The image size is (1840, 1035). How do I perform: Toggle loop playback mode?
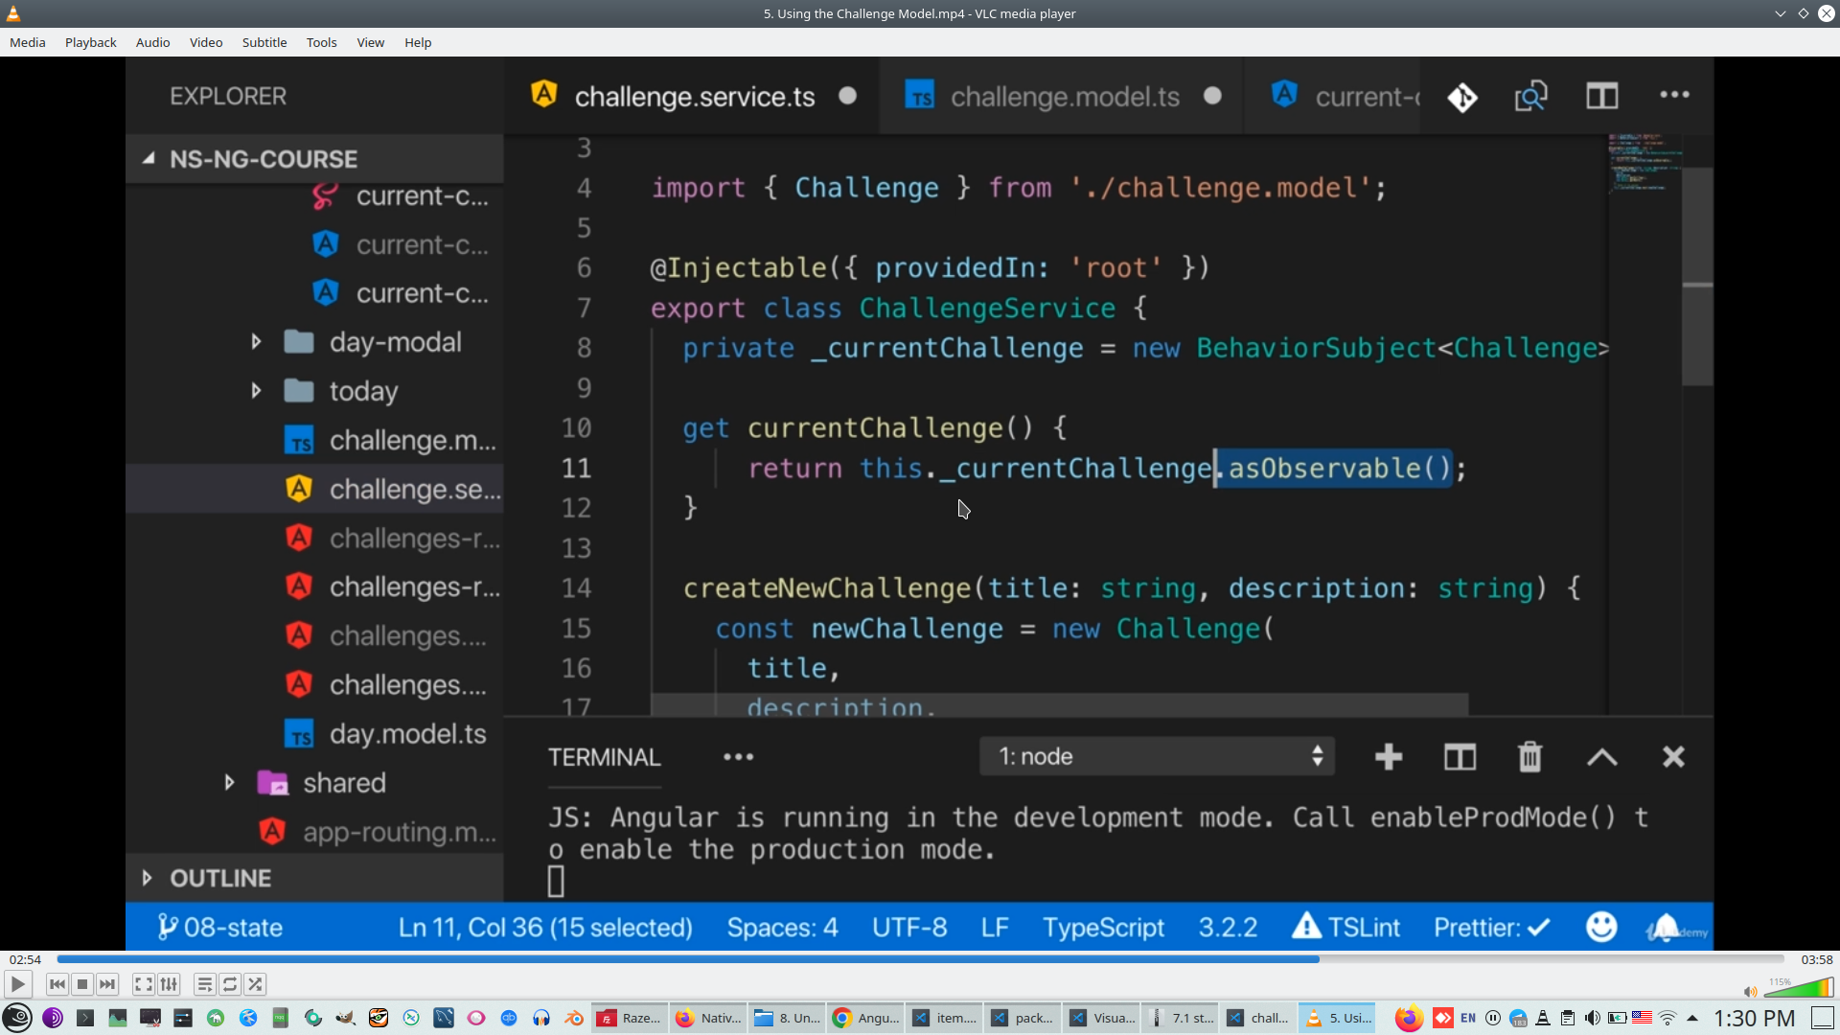point(230,984)
